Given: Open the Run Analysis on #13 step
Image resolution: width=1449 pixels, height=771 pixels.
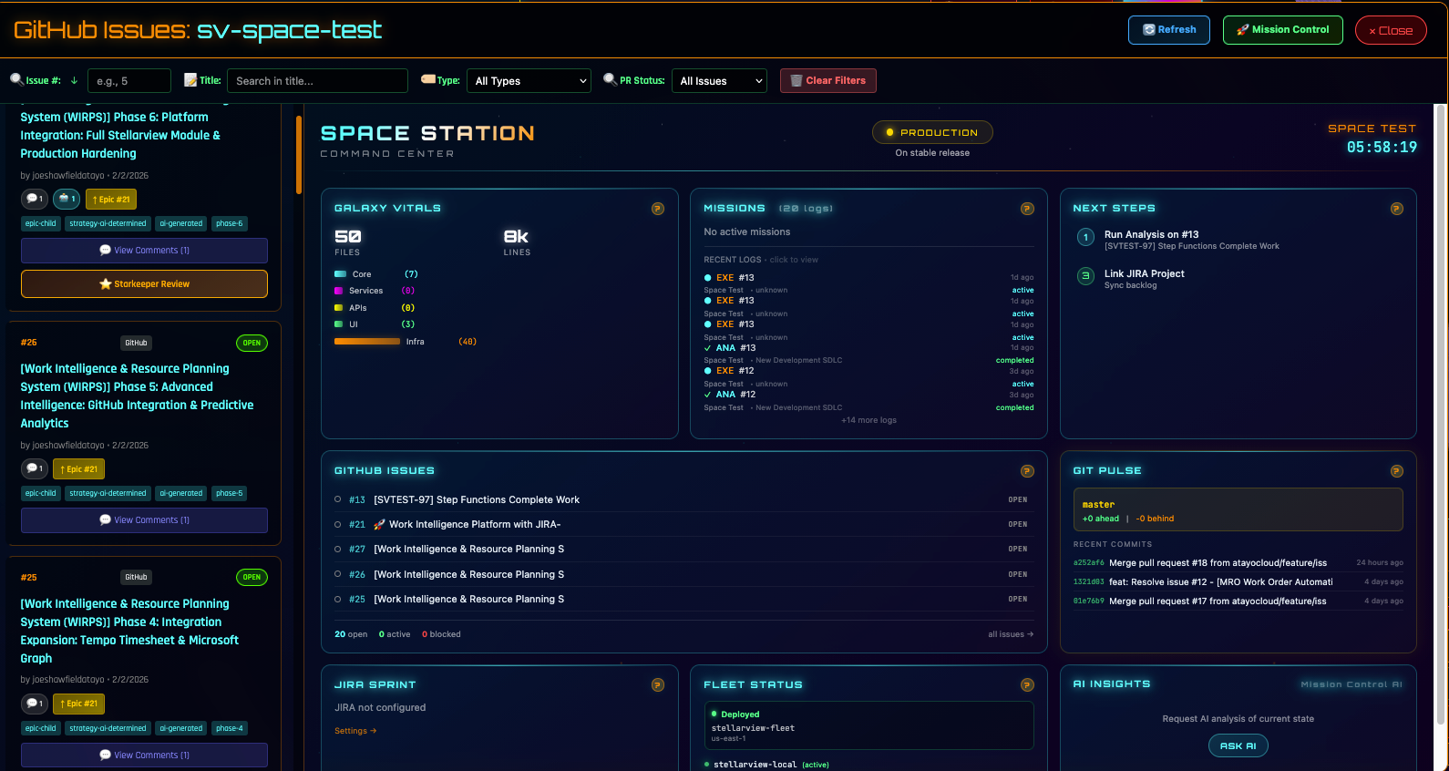Looking at the screenshot, I should point(1151,235).
